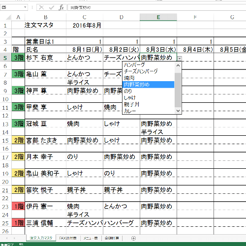
Task: Select row 14 header
Action: pyautogui.click(x=5, y=132)
